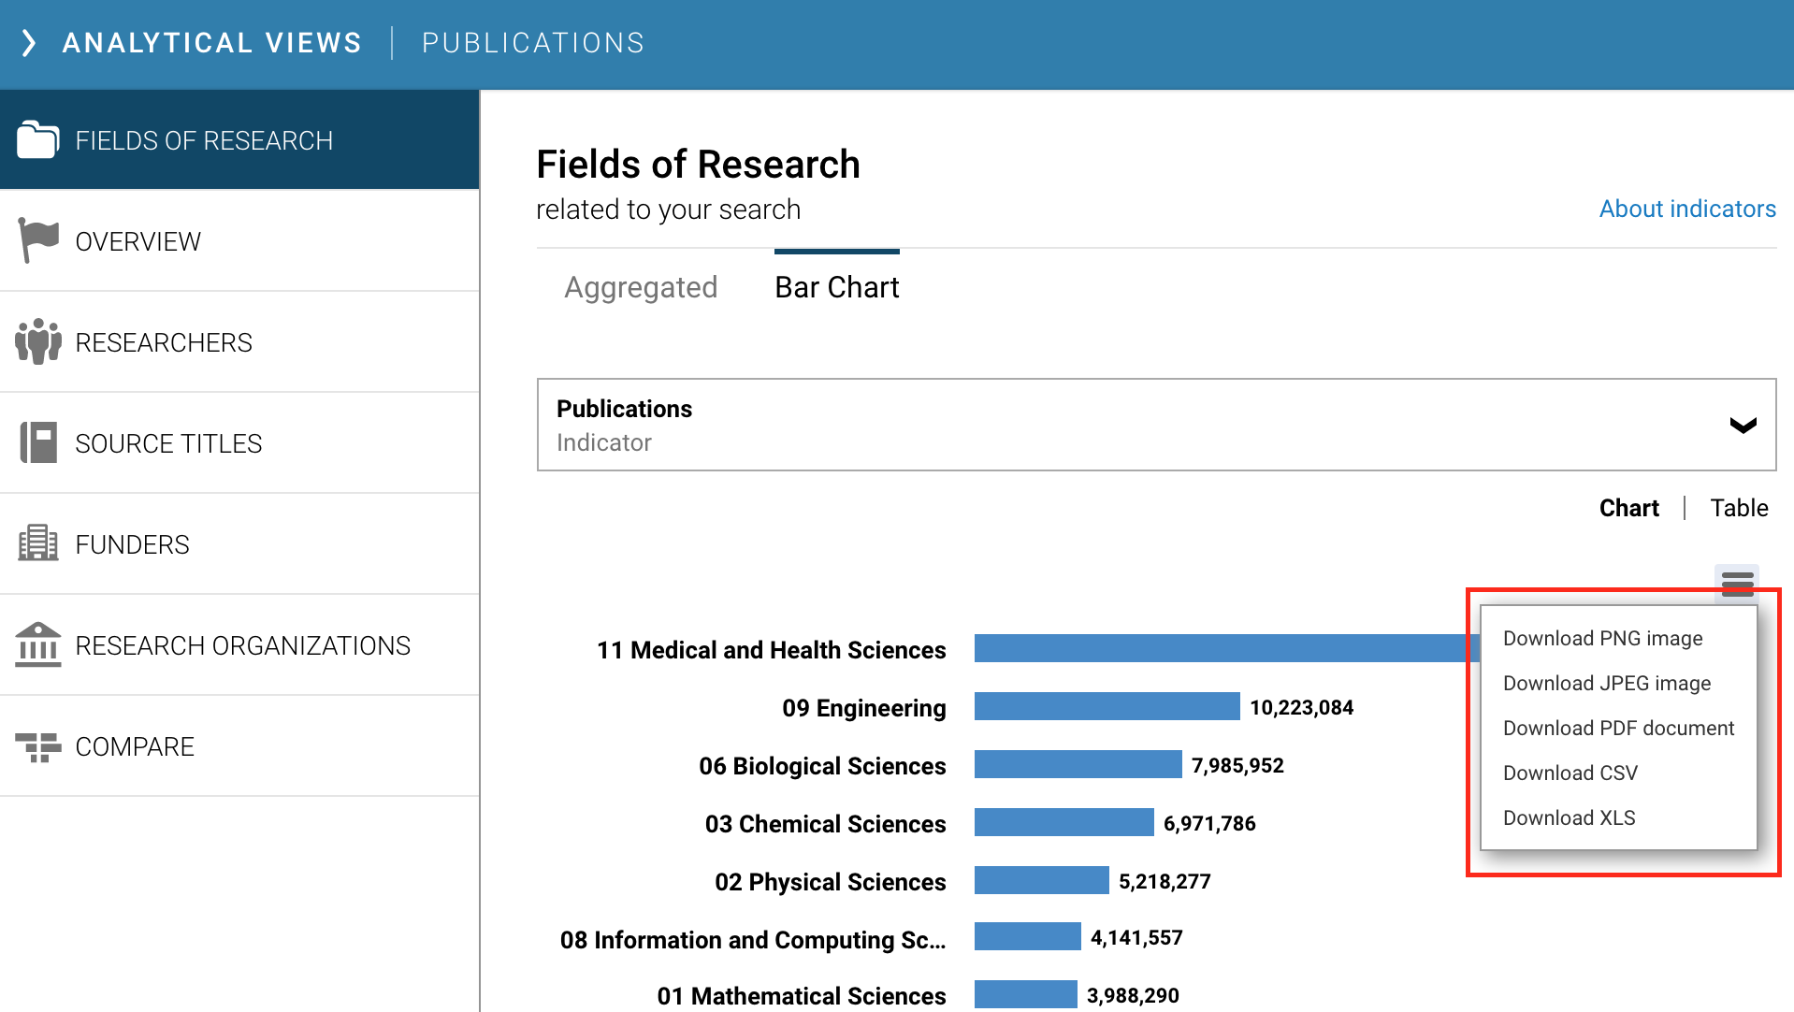Select the Researchers people icon
Image resolution: width=1794 pixels, height=1012 pixels.
[x=37, y=342]
